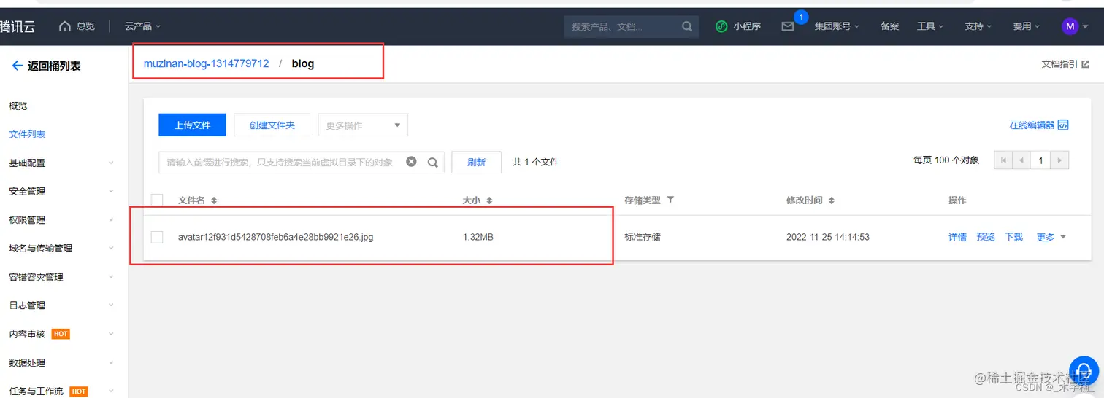Open the mail notifications envelope icon

coord(787,26)
